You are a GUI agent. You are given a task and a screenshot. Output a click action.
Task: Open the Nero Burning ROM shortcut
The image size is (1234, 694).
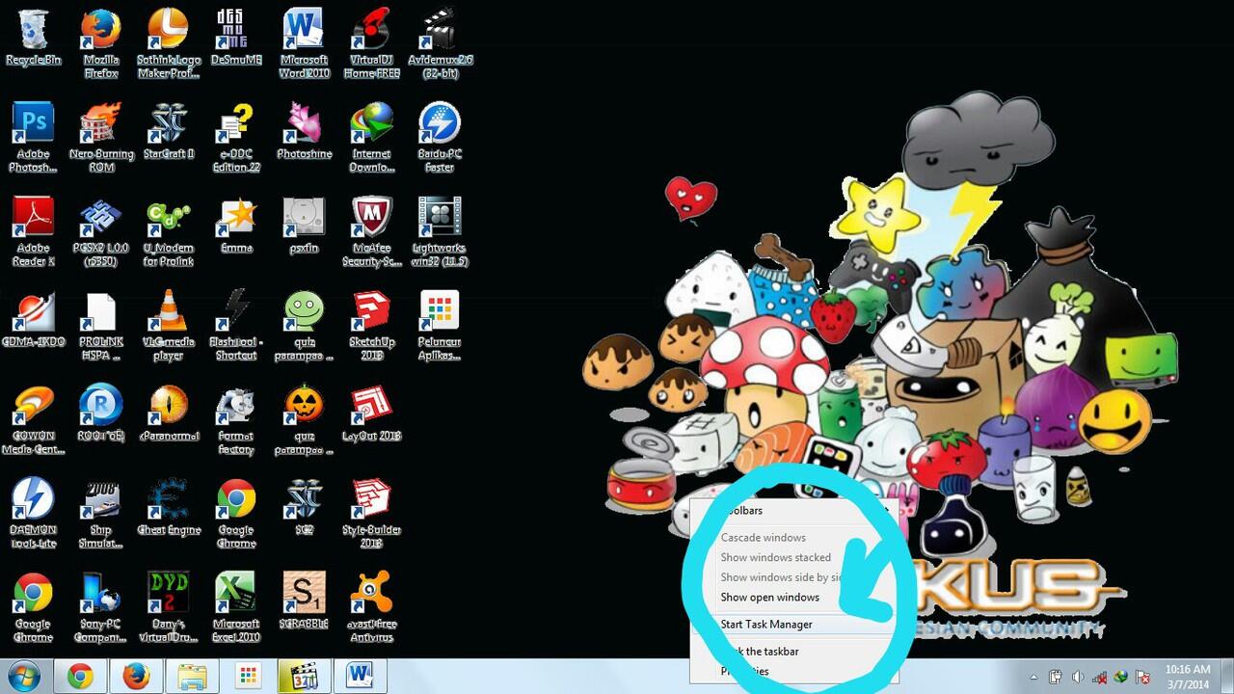(x=100, y=138)
